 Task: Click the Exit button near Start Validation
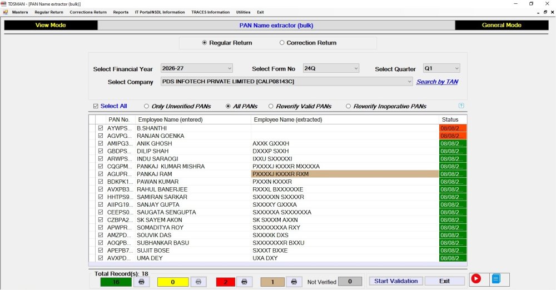point(445,281)
